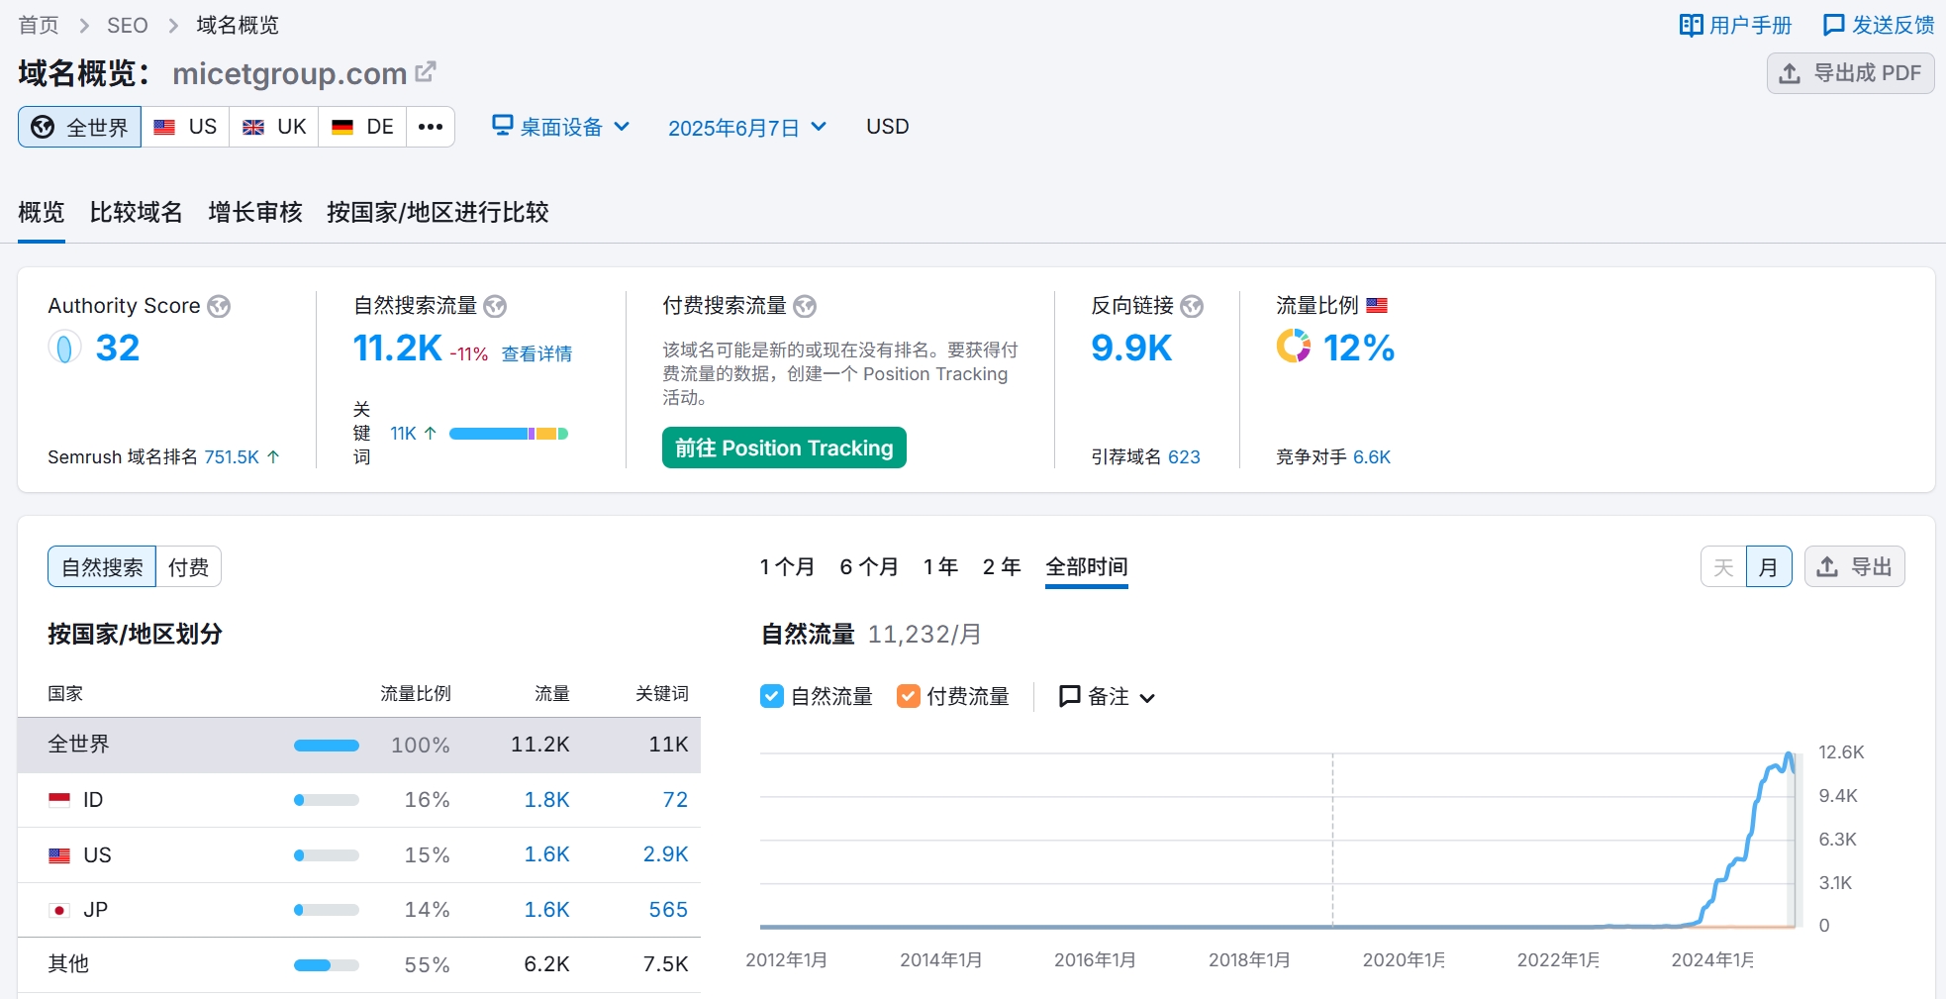Select the 2年 time range
This screenshot has height=999, width=1946.
tap(1002, 566)
